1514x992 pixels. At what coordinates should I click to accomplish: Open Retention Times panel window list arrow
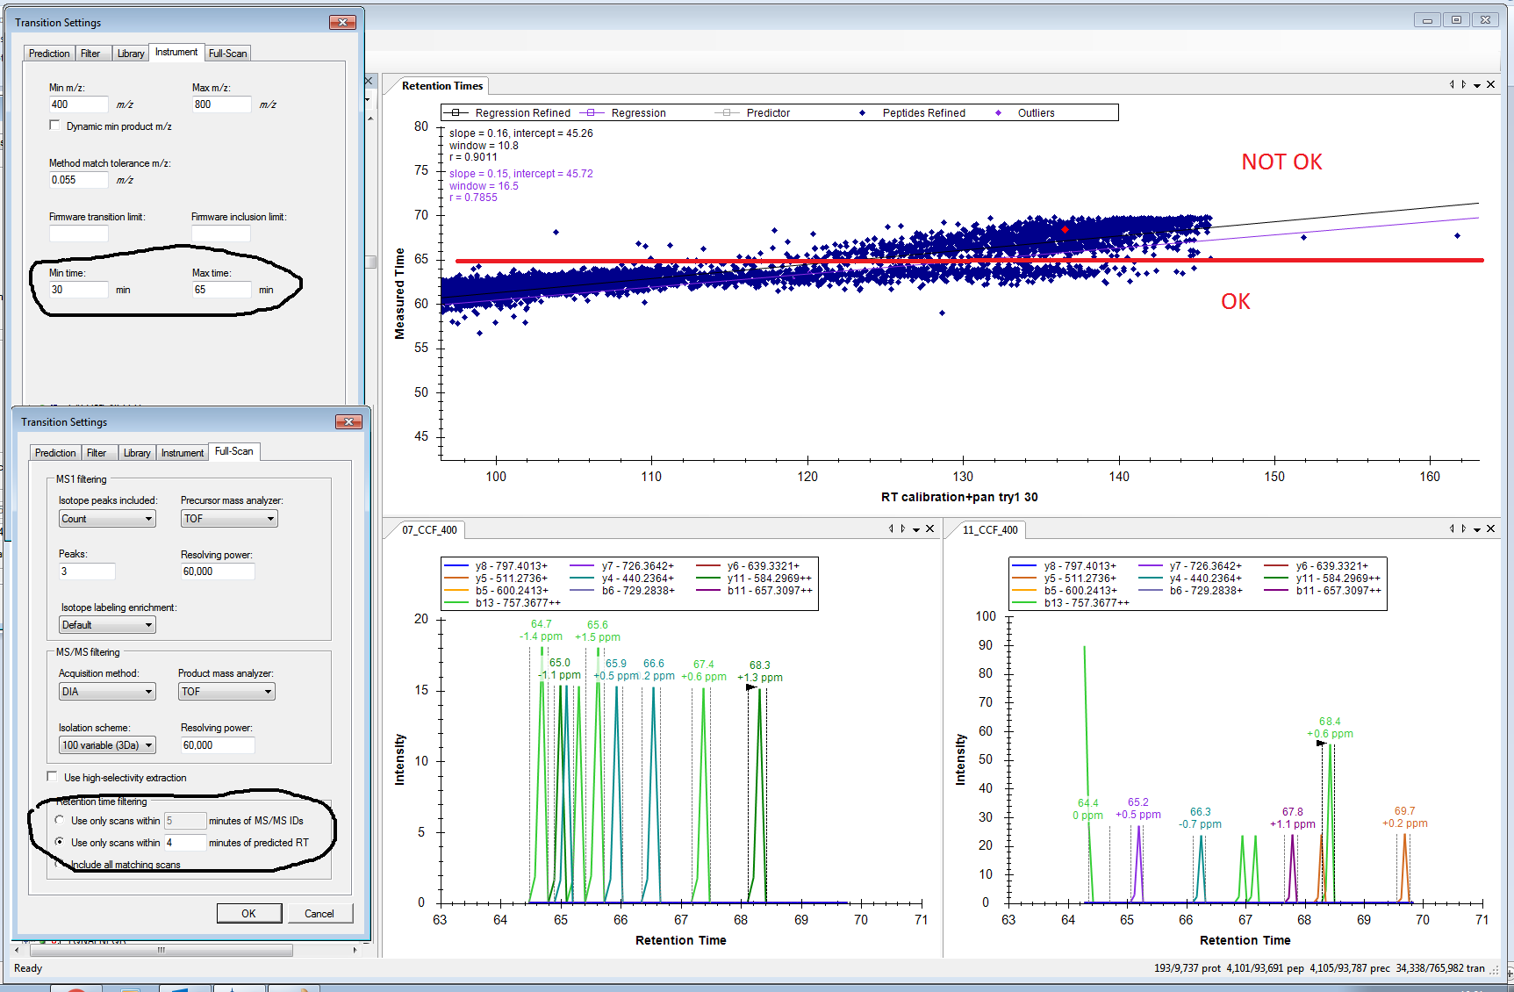pos(1477,85)
